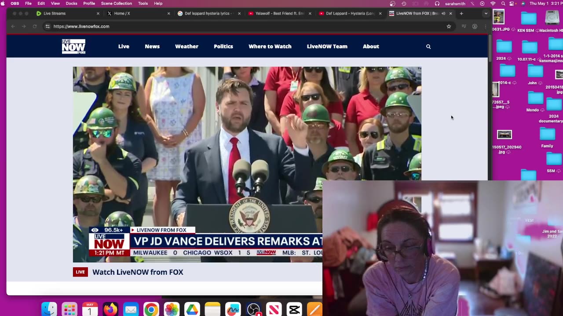View site information icon in address bar
Image resolution: width=563 pixels, height=316 pixels.
(48, 26)
